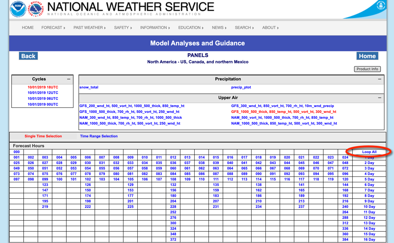The width and height of the screenshot is (394, 243).
Task: Select forecast hour 240
Action: tap(345, 207)
